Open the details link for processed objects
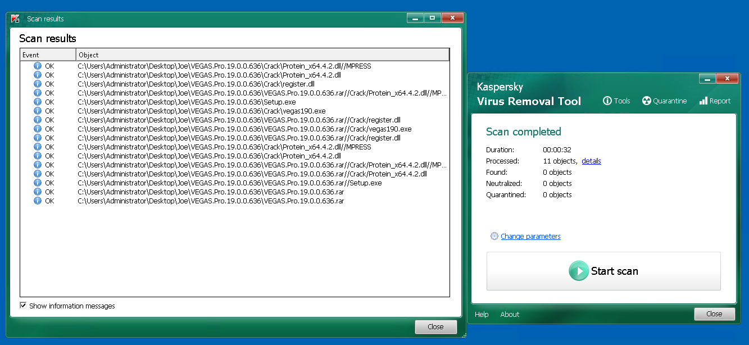The width and height of the screenshot is (749, 345). [591, 161]
